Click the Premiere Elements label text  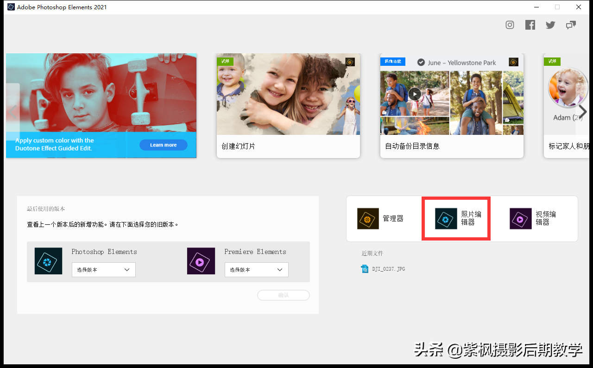tap(255, 252)
